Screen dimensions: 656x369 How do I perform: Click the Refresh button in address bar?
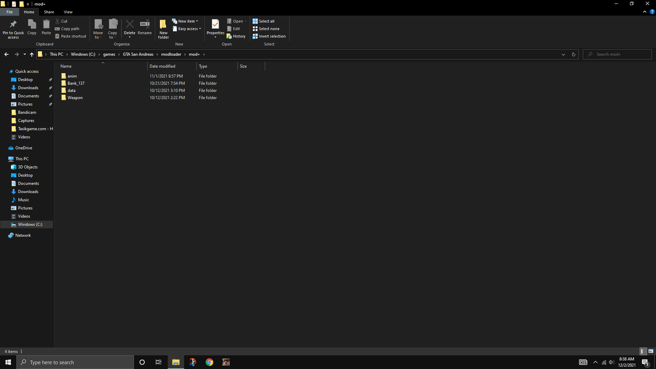[x=573, y=54]
